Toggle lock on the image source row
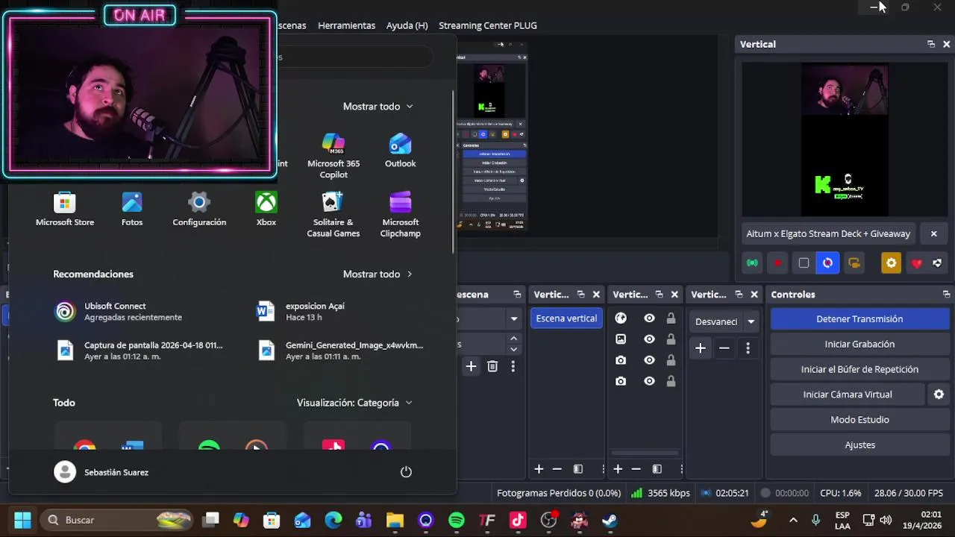This screenshot has width=955, height=537. pos(671,339)
